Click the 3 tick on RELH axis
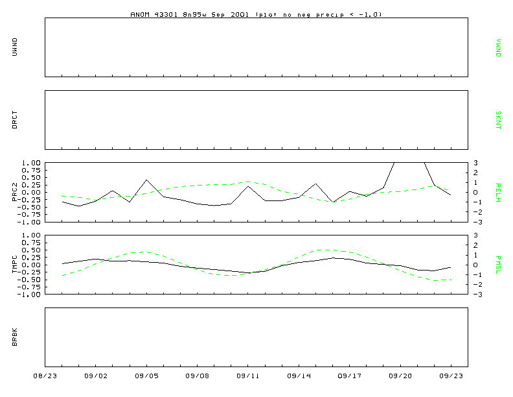The width and height of the screenshot is (513, 397). [x=475, y=163]
